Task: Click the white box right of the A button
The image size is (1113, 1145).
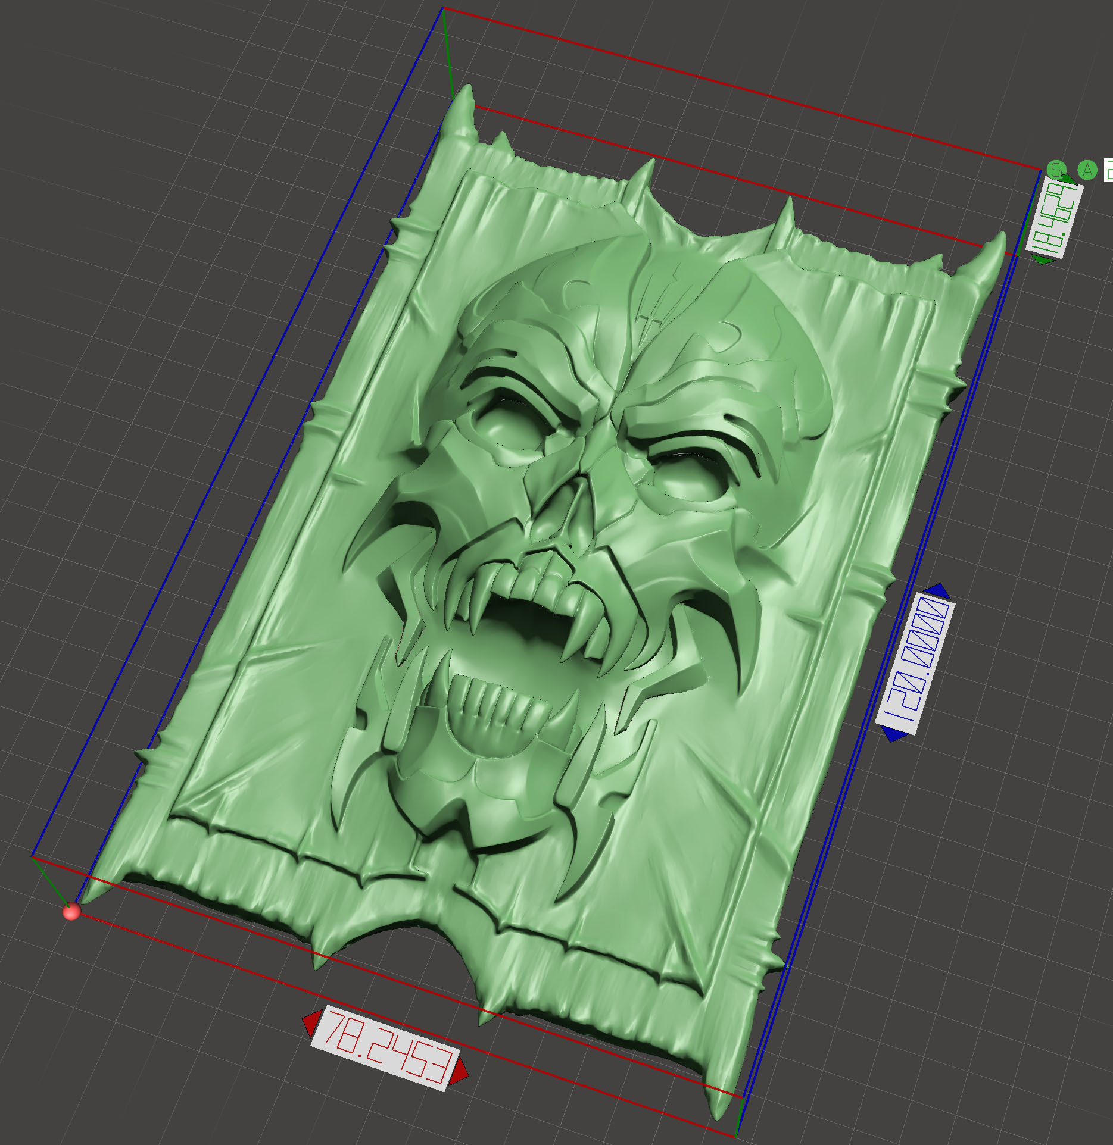Action: point(1108,170)
